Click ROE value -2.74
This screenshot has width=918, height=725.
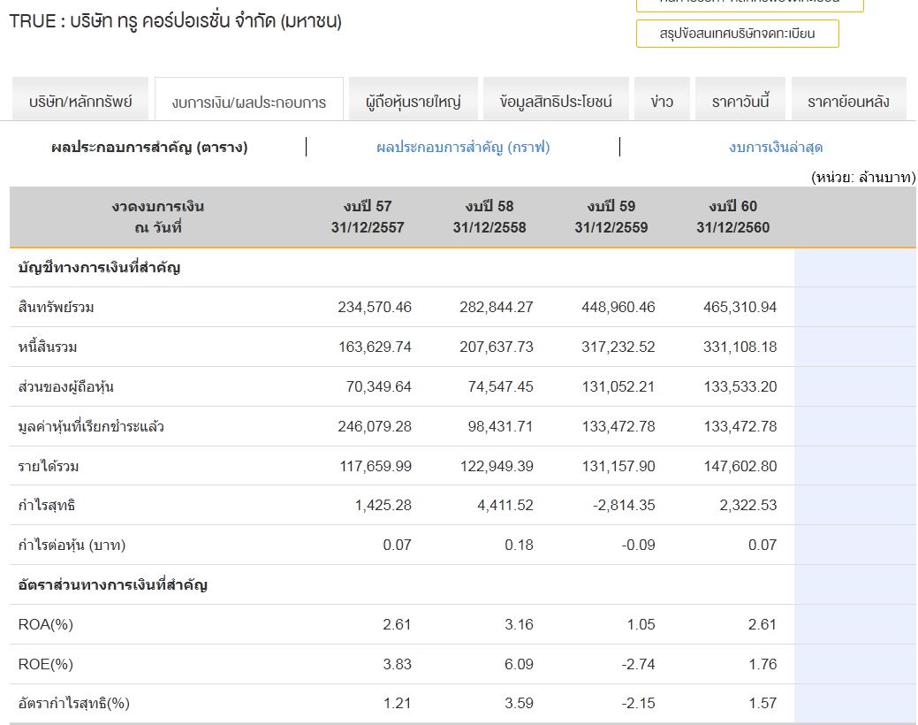coord(638,665)
